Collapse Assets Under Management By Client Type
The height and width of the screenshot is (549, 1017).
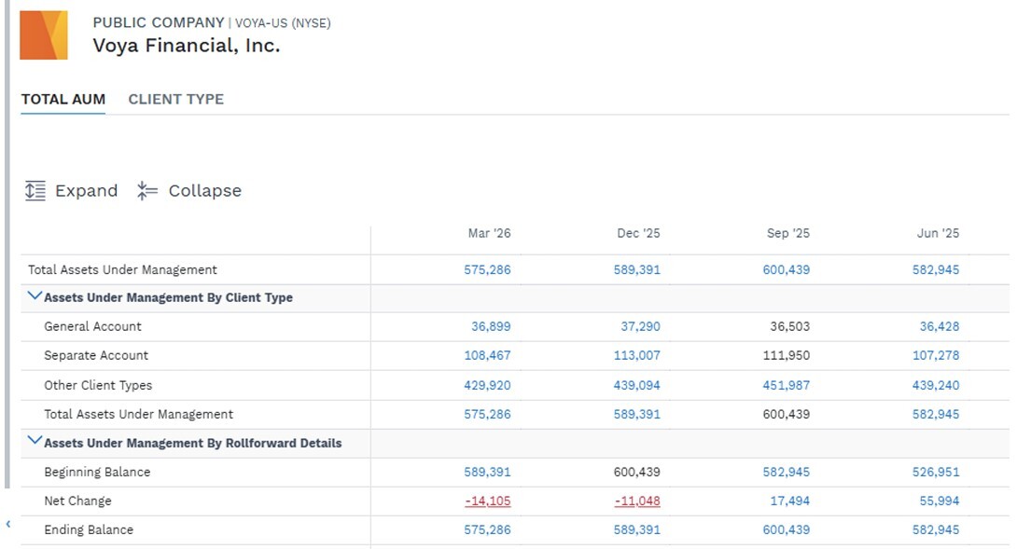pyautogui.click(x=35, y=296)
